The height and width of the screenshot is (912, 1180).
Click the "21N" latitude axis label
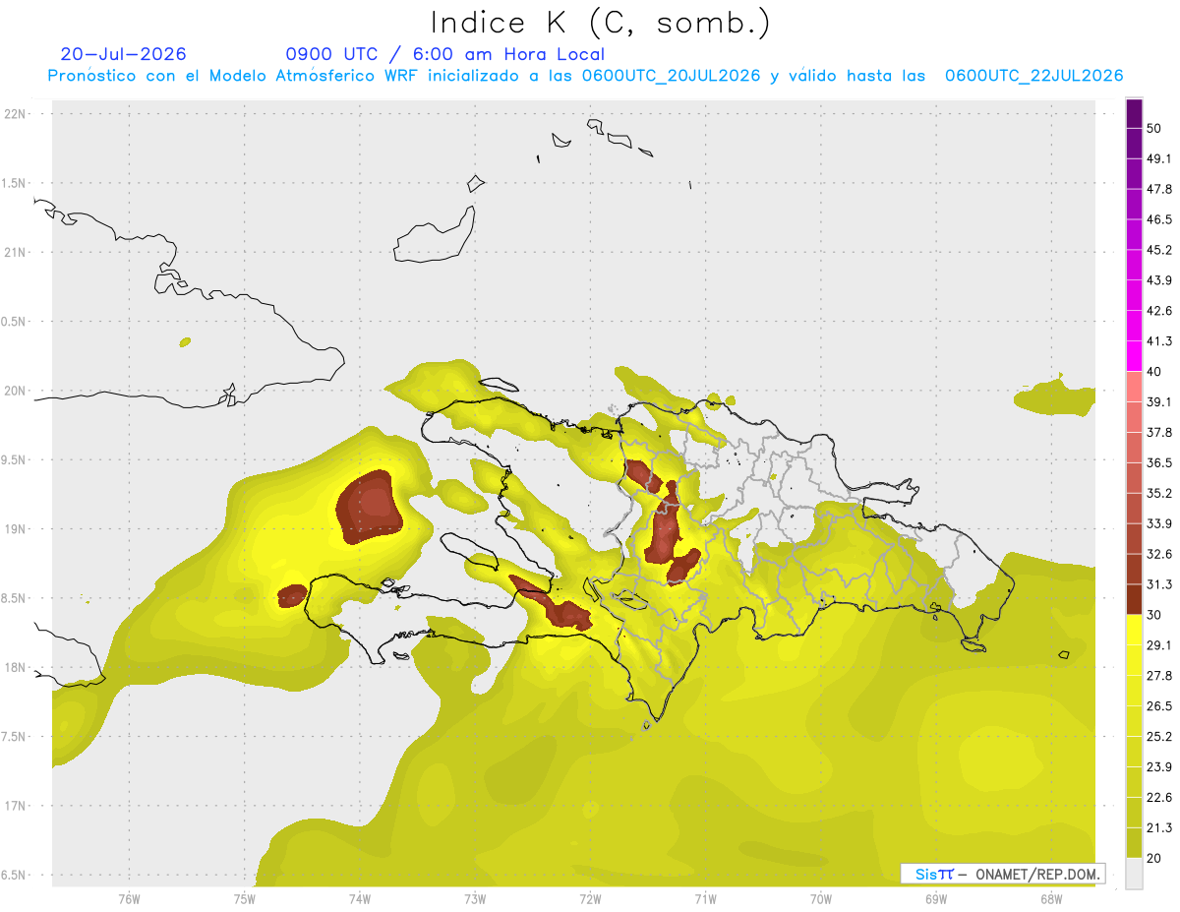pyautogui.click(x=16, y=253)
